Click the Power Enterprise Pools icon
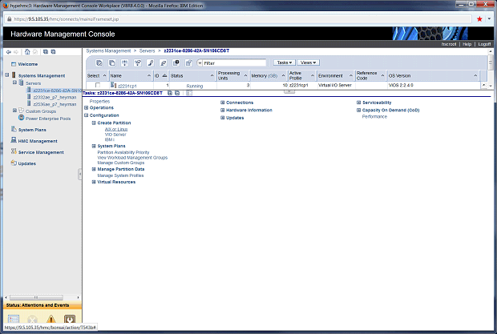 [21, 118]
